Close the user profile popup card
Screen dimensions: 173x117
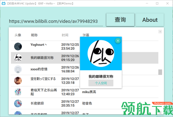coord(118,41)
